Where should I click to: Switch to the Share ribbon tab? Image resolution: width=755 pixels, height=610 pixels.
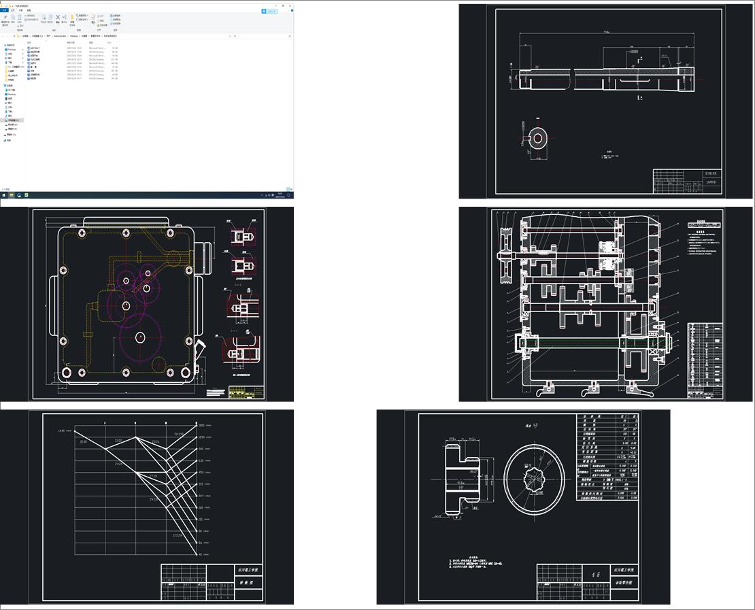[20, 10]
